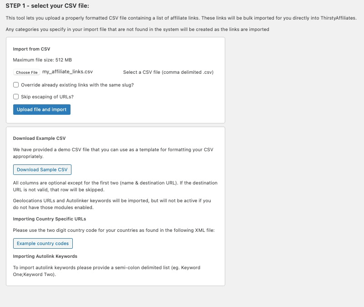The image size is (364, 307).
Task: Click the 'Import from CSV' section heading
Action: pyautogui.click(x=31, y=49)
